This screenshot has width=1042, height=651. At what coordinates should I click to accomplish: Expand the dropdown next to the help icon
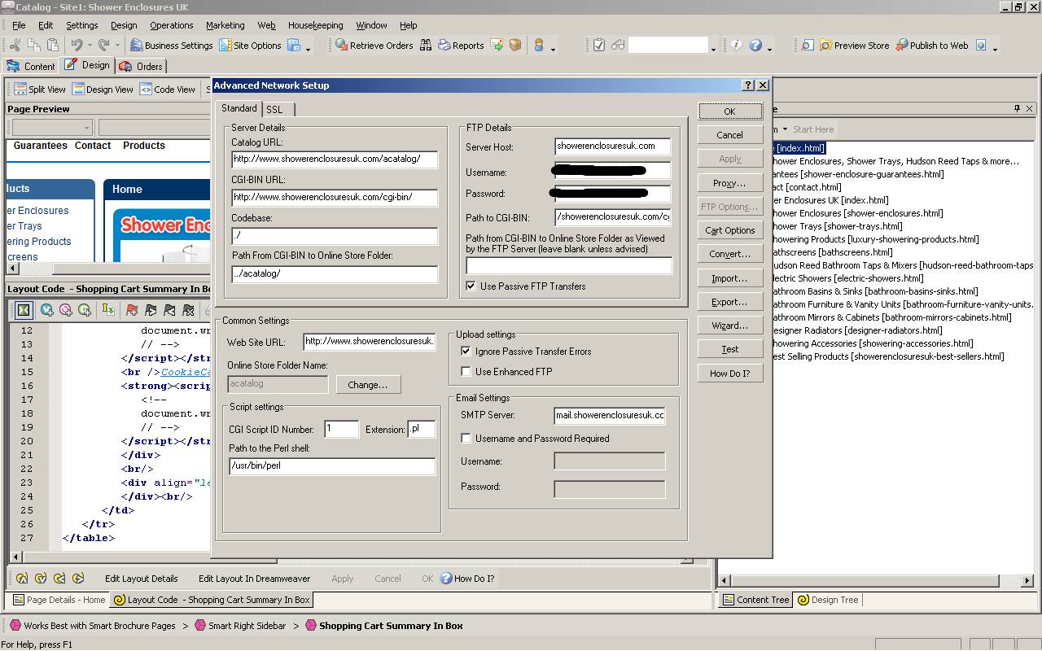(770, 48)
